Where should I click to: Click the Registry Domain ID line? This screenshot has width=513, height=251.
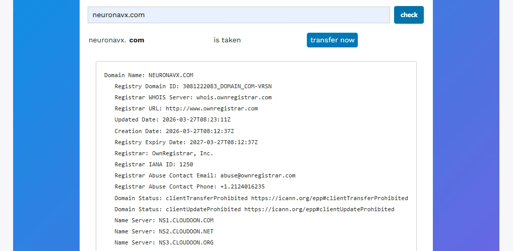pos(193,86)
